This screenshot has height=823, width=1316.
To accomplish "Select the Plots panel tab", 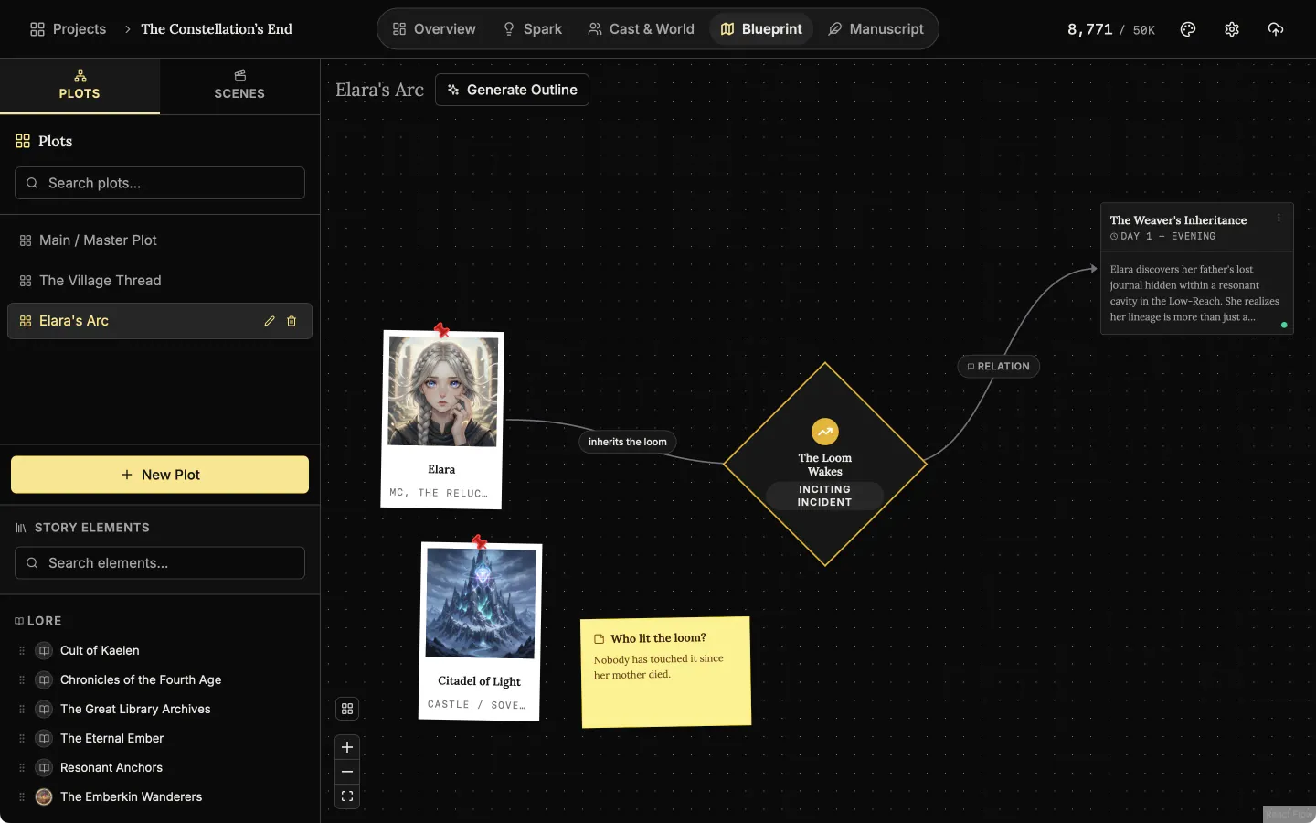I will point(80,86).
